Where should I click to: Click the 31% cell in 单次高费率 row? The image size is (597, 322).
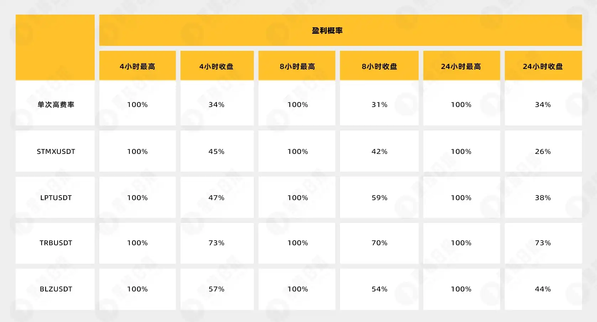(x=379, y=104)
